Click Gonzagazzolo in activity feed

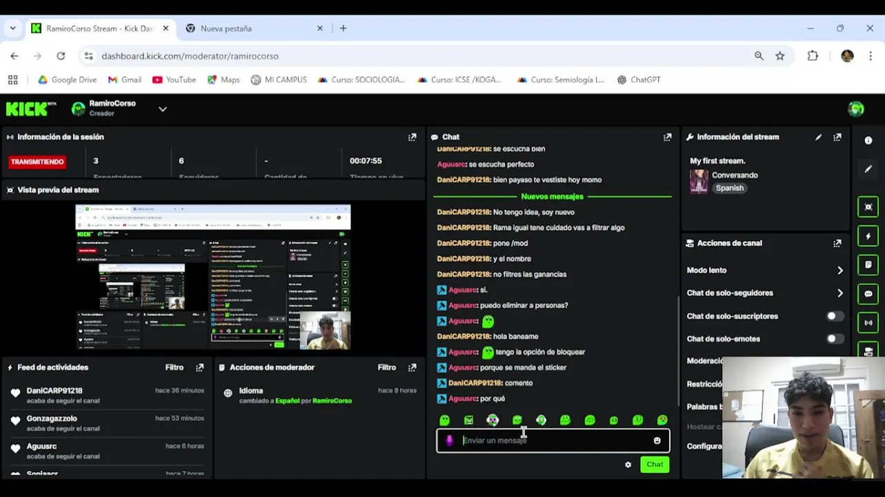[52, 419]
